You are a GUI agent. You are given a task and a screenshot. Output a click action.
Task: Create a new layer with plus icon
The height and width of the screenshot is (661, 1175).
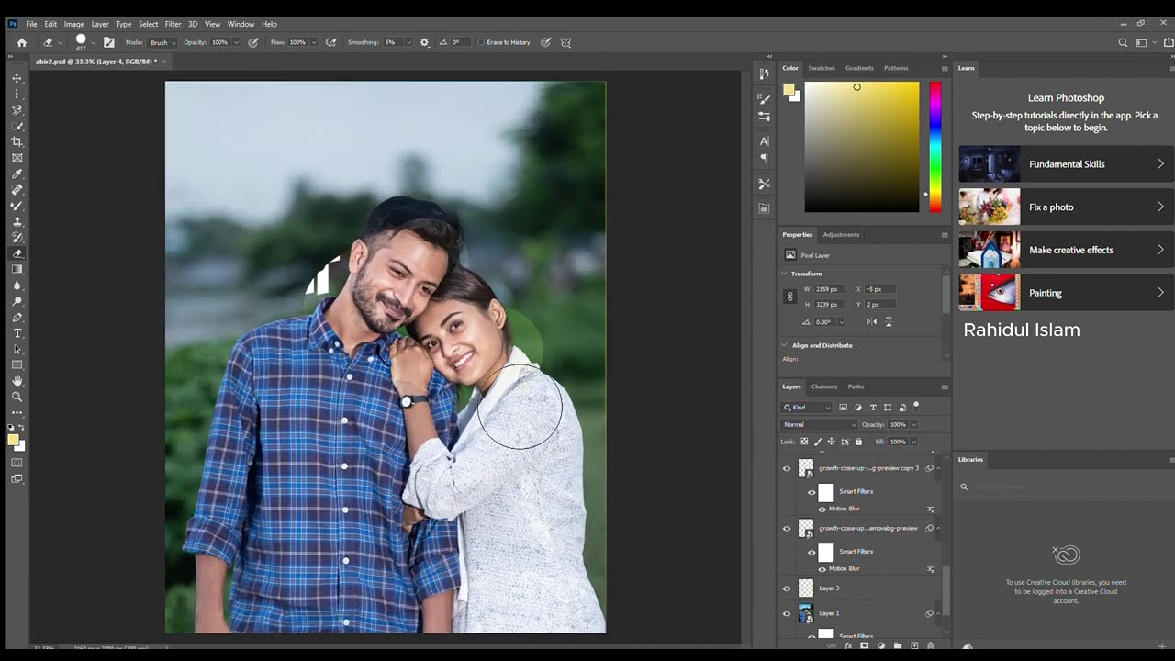pyautogui.click(x=914, y=645)
